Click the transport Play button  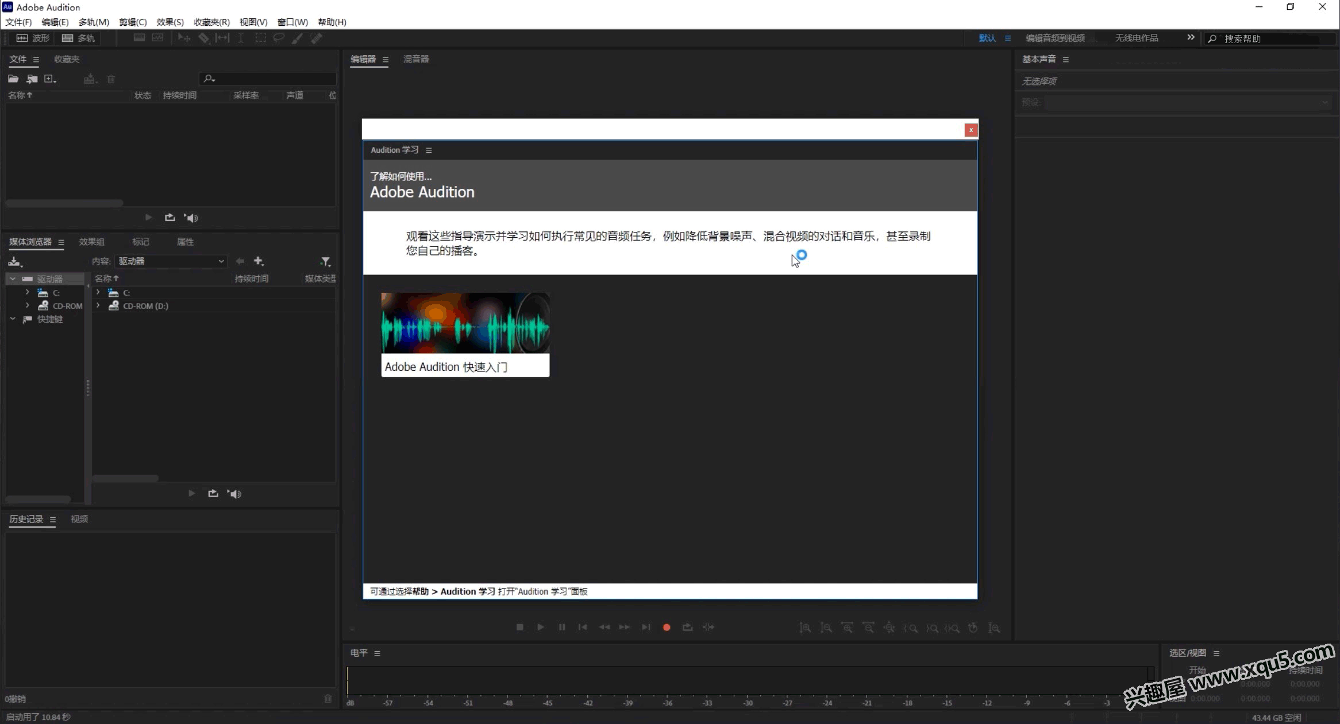(540, 627)
